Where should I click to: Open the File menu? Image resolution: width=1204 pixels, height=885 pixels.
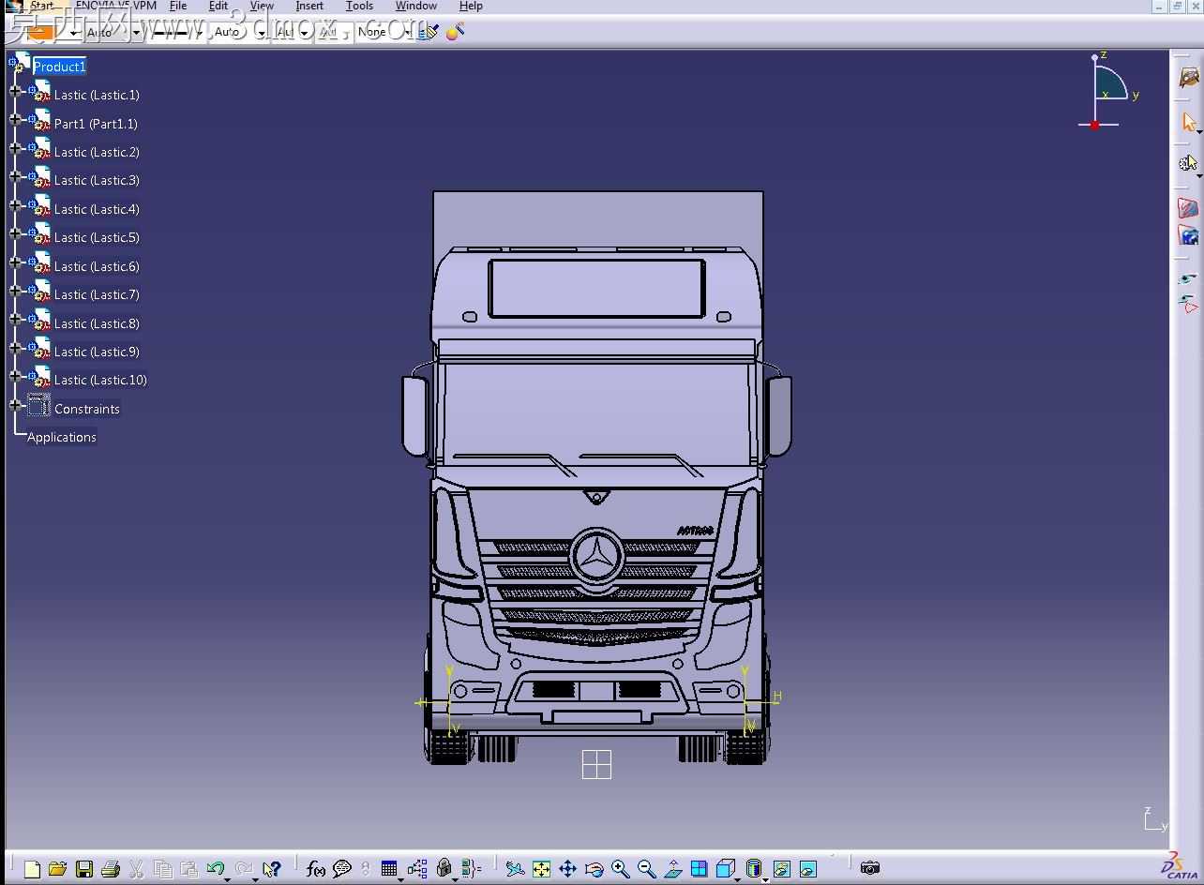pyautogui.click(x=178, y=6)
